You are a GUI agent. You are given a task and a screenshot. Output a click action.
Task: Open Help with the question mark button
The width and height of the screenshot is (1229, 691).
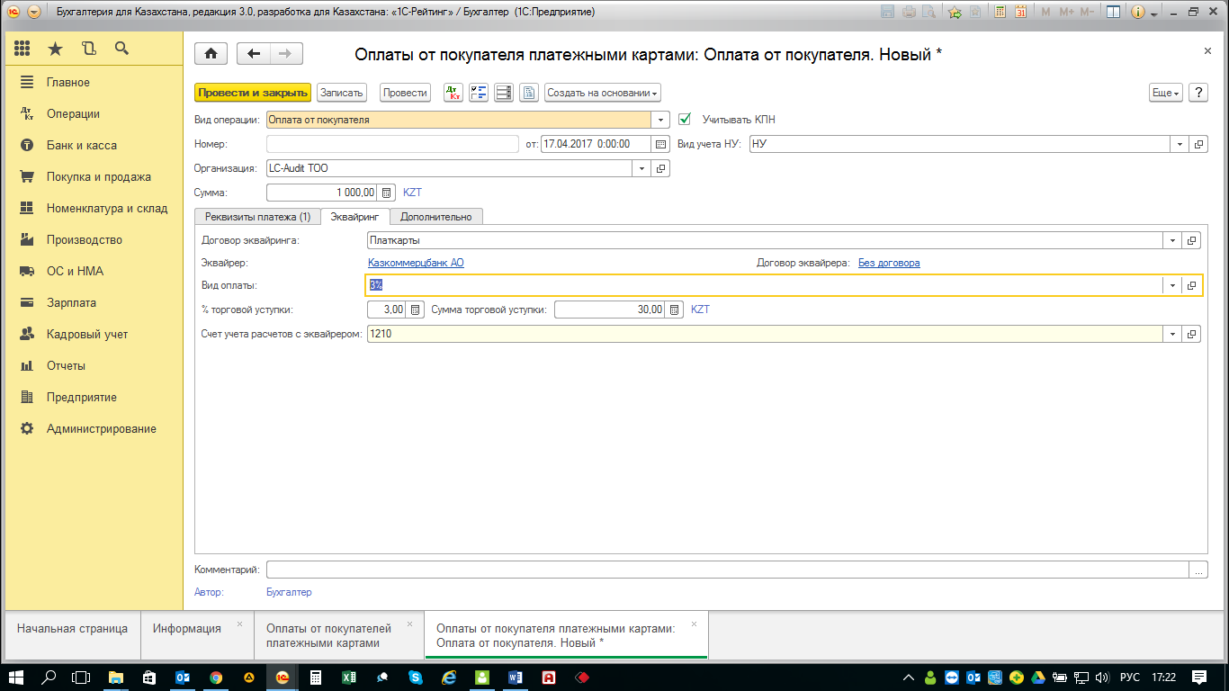[1198, 93]
